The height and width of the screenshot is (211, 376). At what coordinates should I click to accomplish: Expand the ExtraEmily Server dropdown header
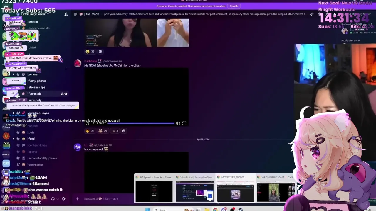coord(35,14)
